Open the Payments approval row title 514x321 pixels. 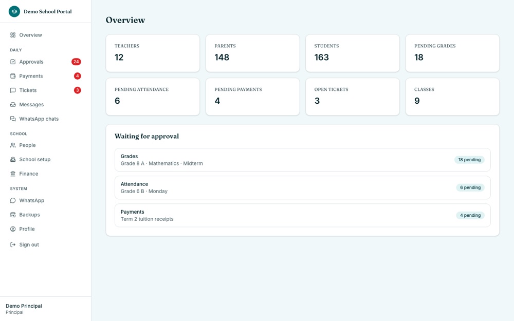click(133, 212)
